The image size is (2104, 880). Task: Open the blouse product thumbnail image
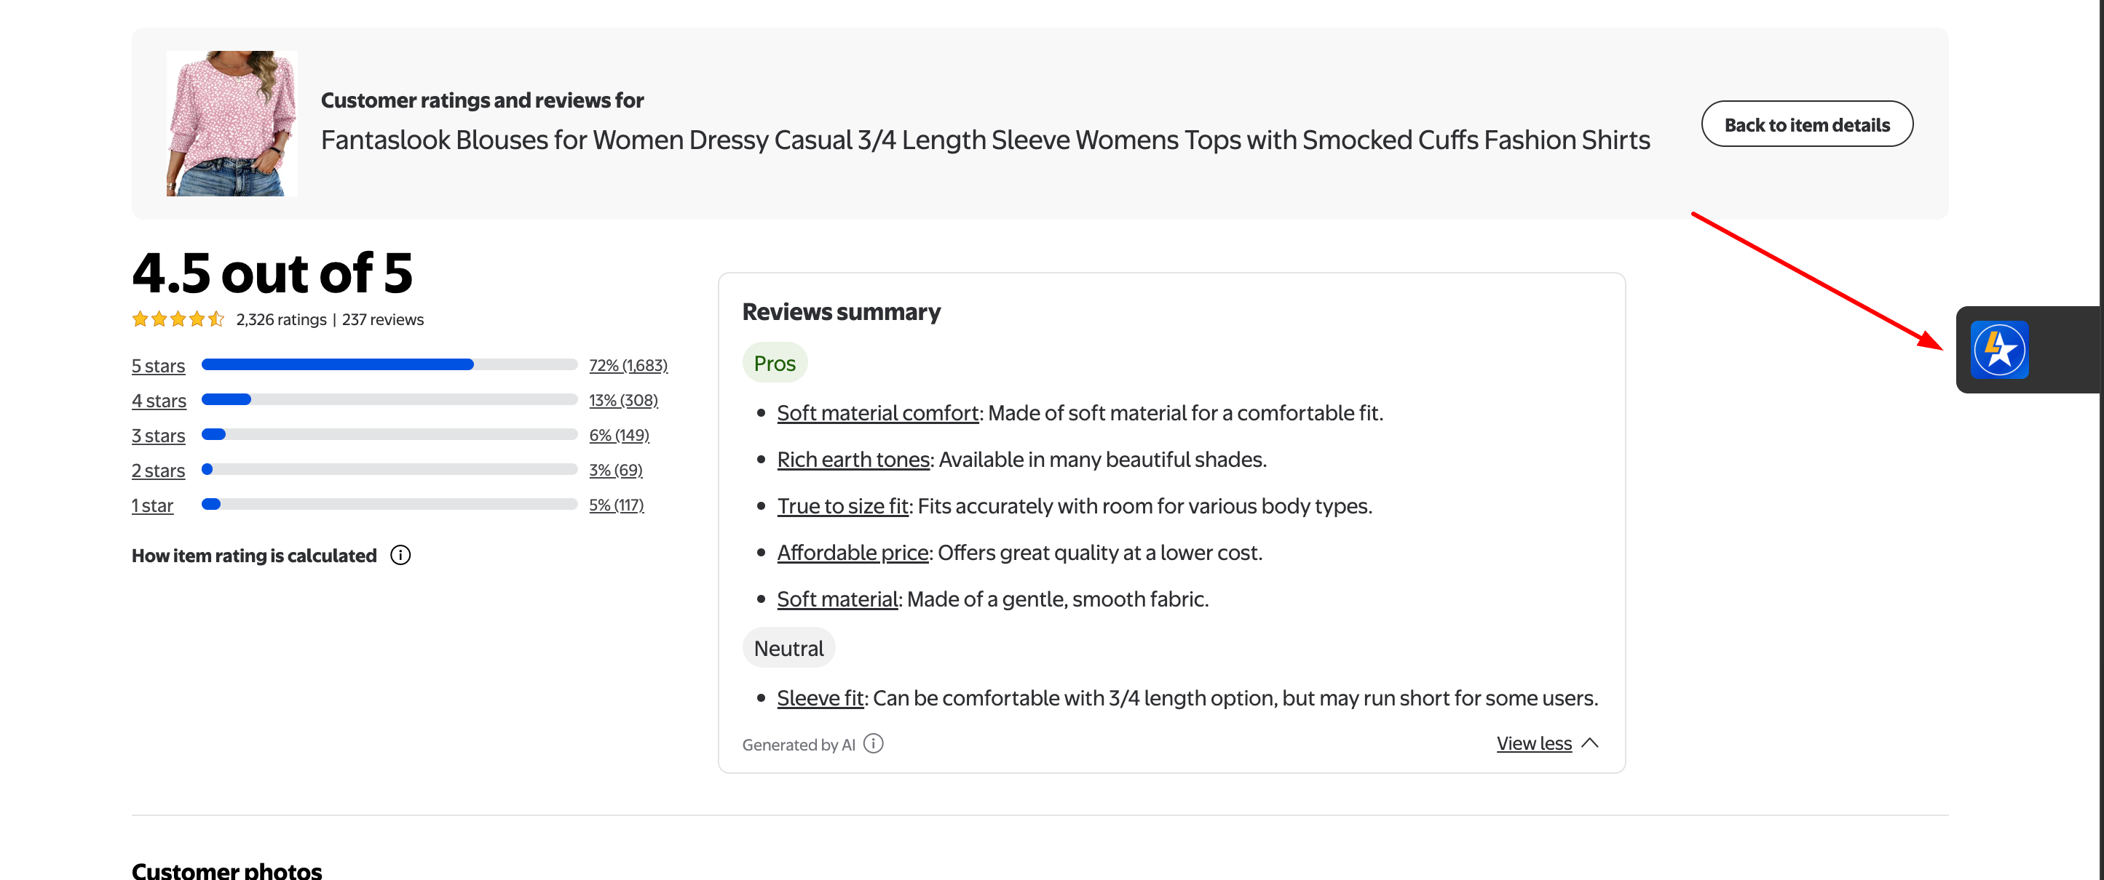232,123
